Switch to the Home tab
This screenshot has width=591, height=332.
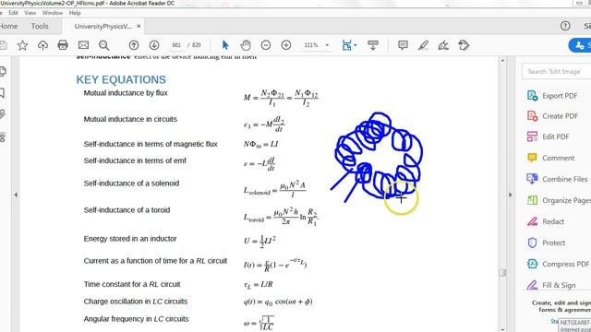coord(8,26)
